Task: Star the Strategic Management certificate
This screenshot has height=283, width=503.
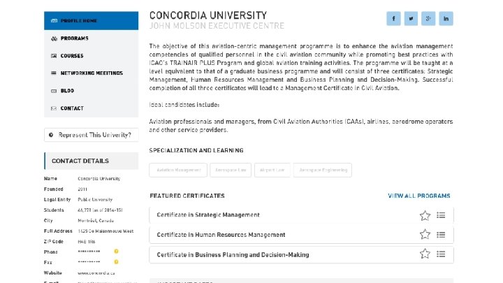Action: pyautogui.click(x=425, y=215)
